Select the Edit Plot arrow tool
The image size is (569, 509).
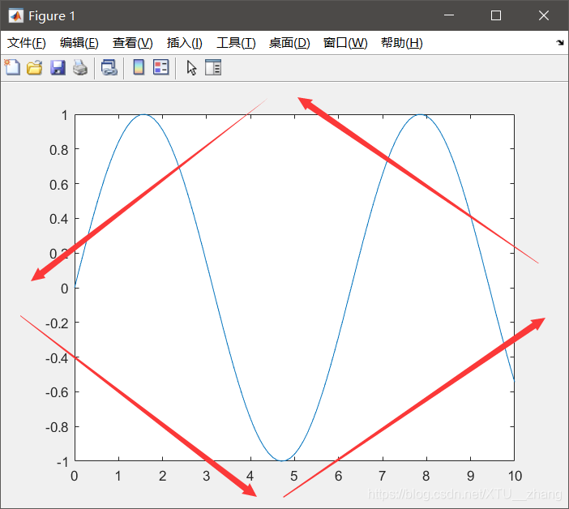click(x=191, y=68)
